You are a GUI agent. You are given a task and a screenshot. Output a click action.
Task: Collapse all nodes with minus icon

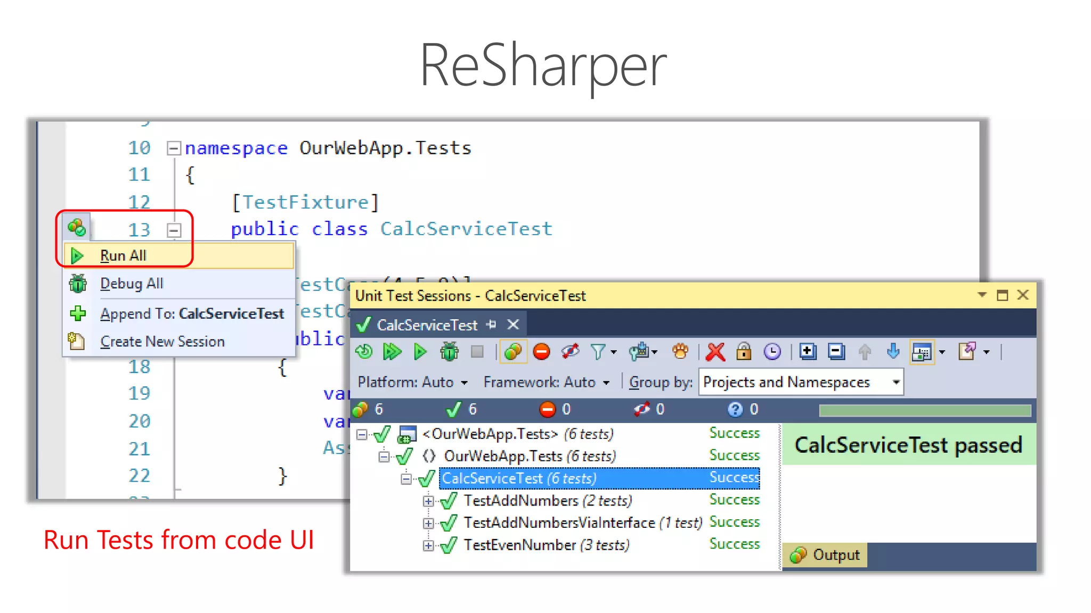click(x=836, y=352)
